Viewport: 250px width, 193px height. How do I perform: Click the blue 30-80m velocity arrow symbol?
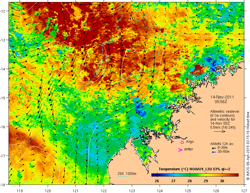click(x=214, y=152)
